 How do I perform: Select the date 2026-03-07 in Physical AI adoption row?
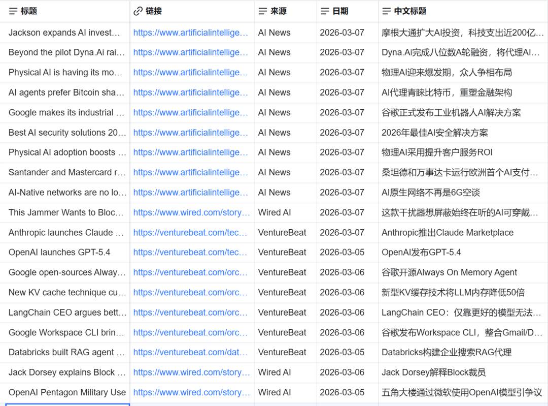348,152
